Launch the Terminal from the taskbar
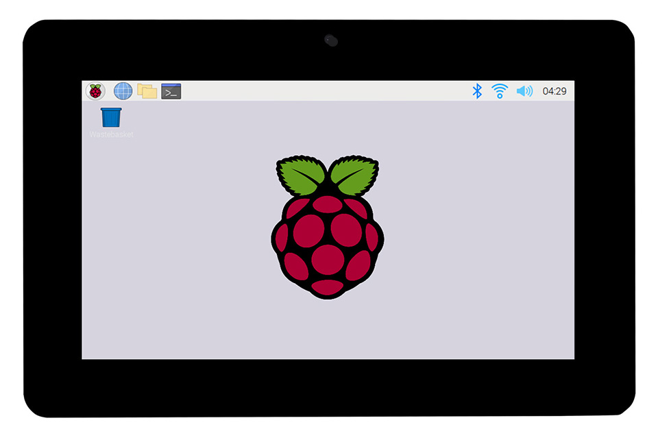The width and height of the screenshot is (658, 440). (171, 91)
